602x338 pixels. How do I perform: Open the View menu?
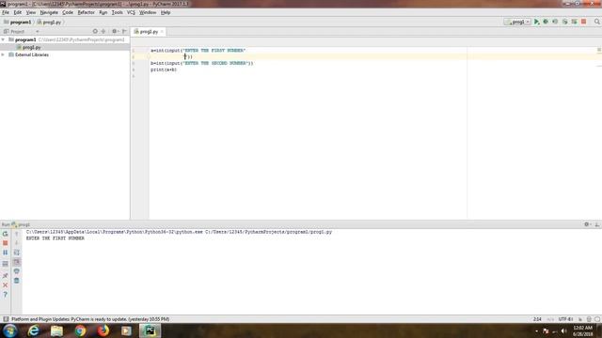pos(31,12)
